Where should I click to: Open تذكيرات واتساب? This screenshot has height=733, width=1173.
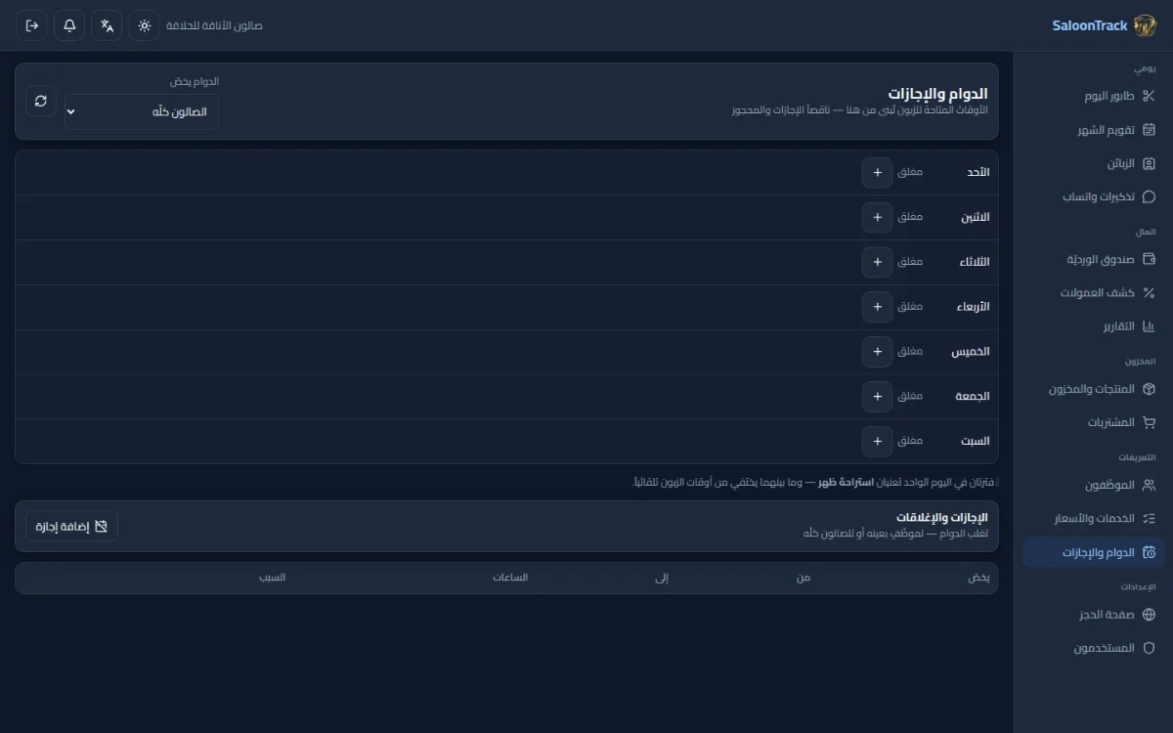[1093, 196]
